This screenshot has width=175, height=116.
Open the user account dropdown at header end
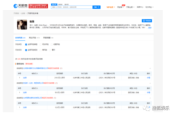[x=149, y=7]
